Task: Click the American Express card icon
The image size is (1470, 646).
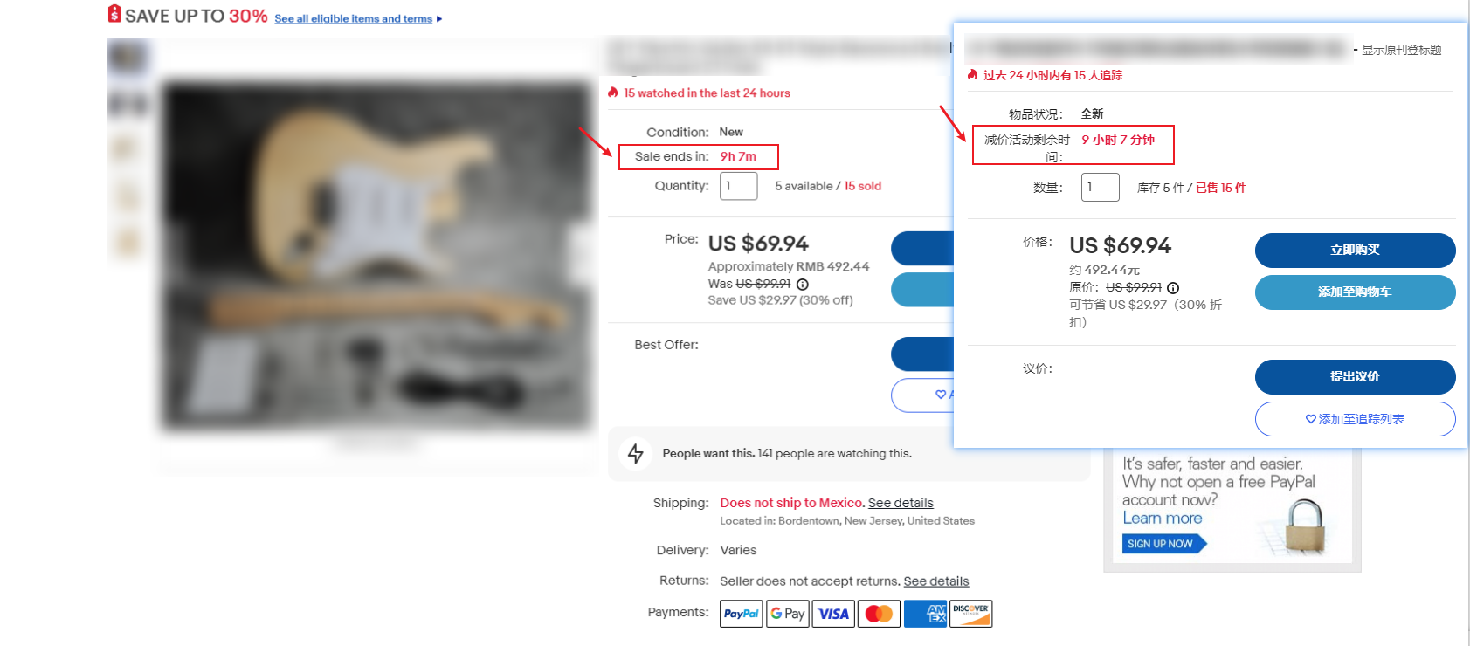Action: 925,614
